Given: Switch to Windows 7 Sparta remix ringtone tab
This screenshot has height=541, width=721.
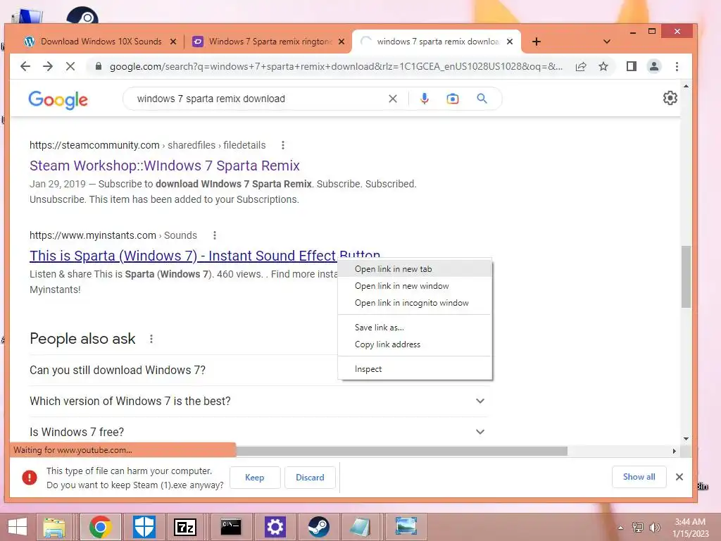Looking at the screenshot, I should pos(270,42).
